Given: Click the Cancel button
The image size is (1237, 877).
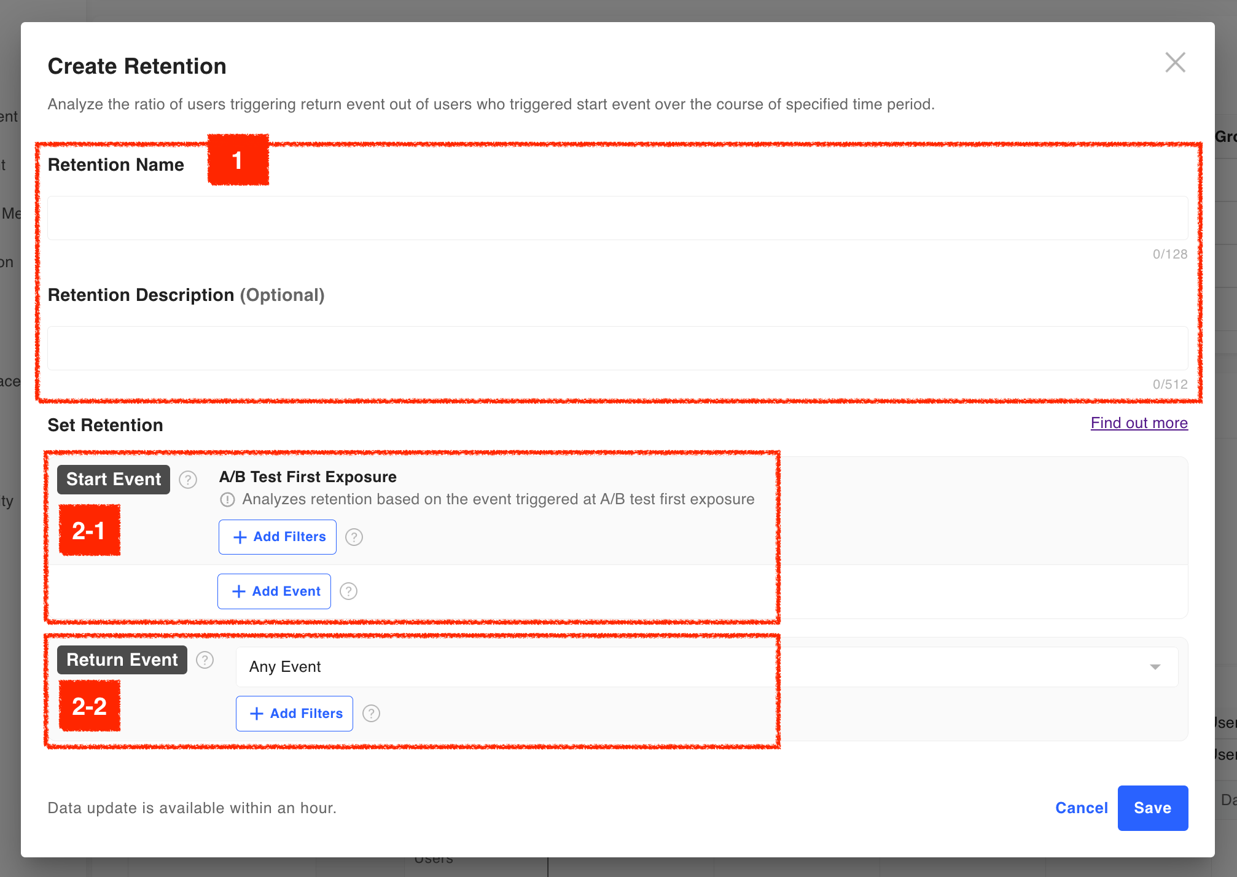Looking at the screenshot, I should (1081, 808).
